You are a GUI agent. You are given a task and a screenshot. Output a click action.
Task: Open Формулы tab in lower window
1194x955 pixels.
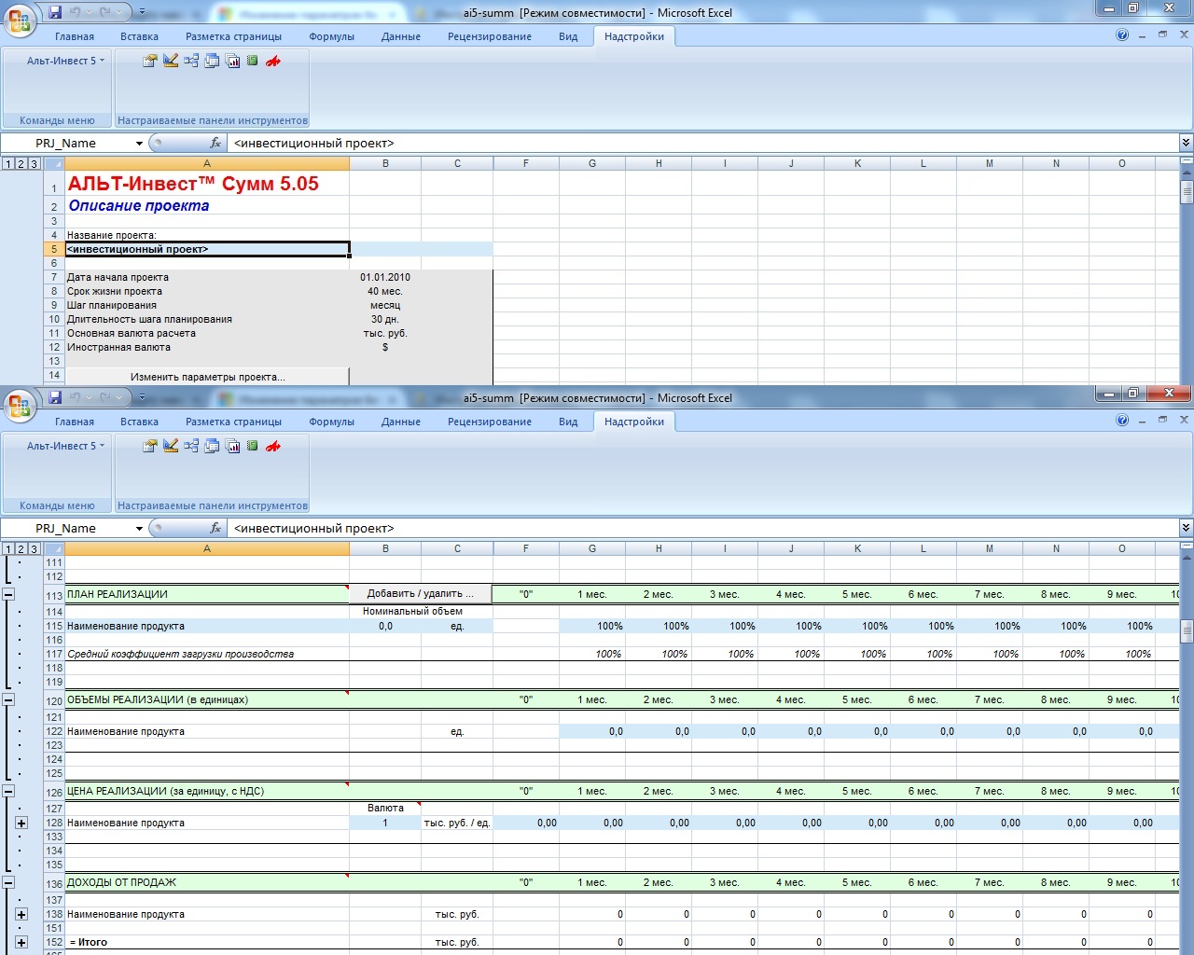point(332,422)
